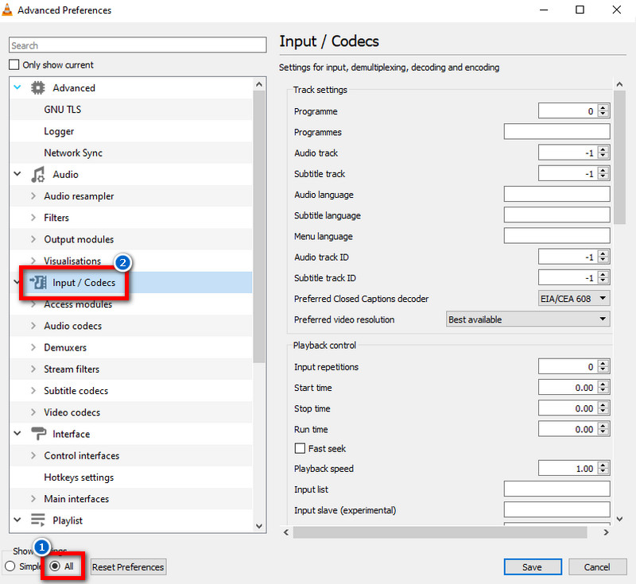Collapse the Interface tree section

click(17, 433)
